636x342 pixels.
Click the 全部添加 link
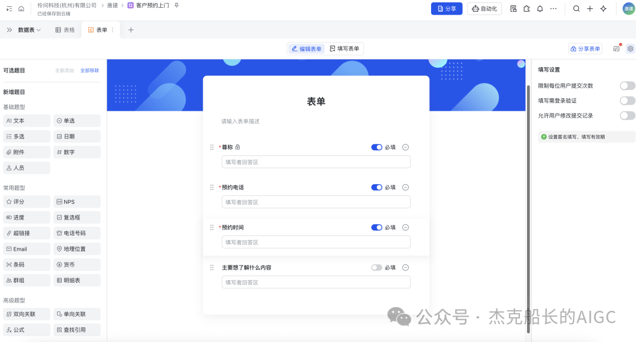(x=65, y=71)
